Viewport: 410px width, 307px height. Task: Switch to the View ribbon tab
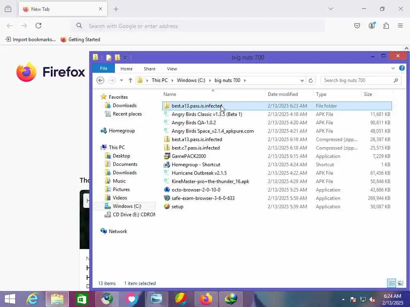click(172, 69)
